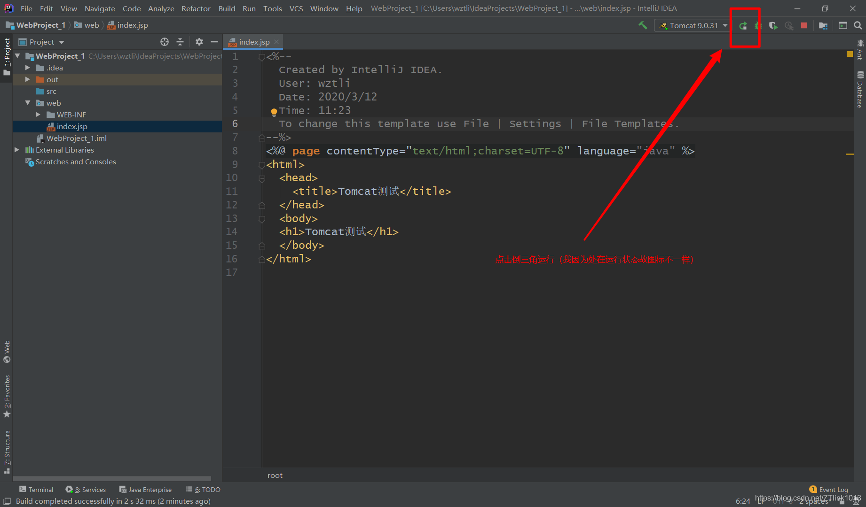Stop the running server with red square
Screen dimensions: 866x507
click(804, 25)
